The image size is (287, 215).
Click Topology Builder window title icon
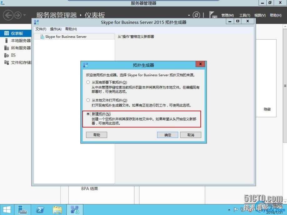(x=37, y=22)
